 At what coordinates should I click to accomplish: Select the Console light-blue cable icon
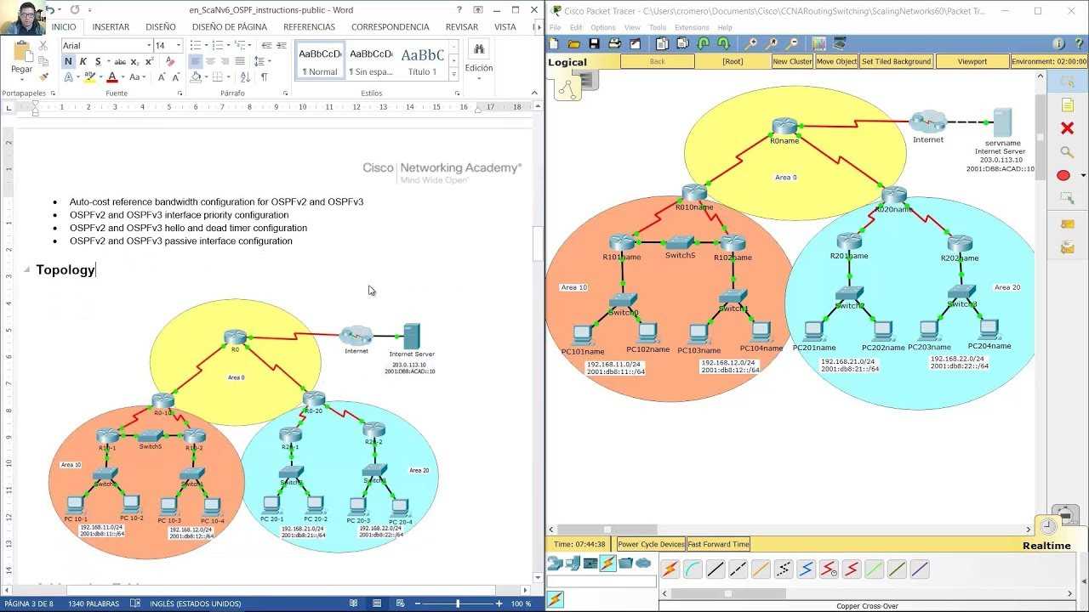click(x=693, y=569)
